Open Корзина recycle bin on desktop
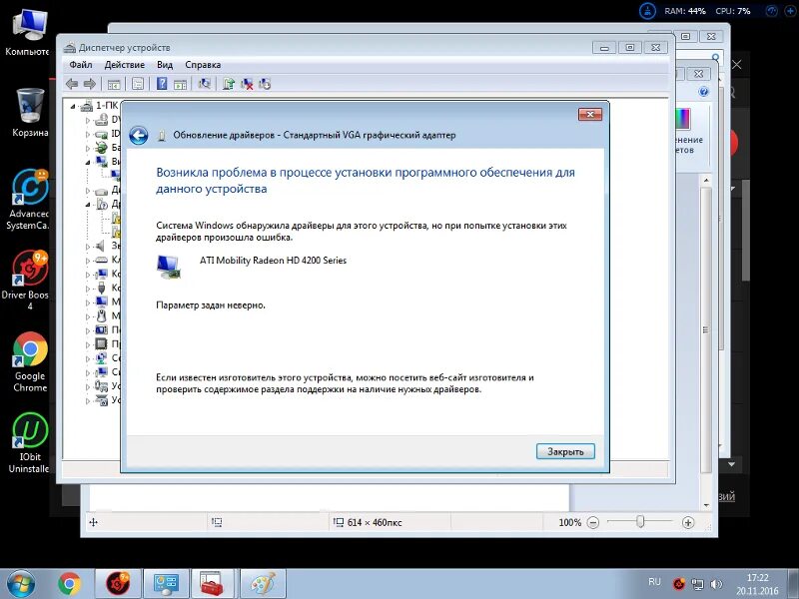Screen dimensions: 799x599 click(30, 112)
